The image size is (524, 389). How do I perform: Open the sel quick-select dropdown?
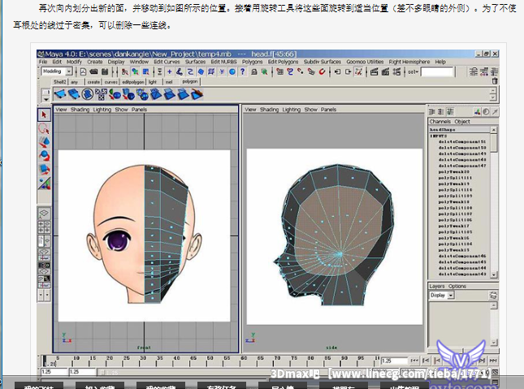point(414,71)
